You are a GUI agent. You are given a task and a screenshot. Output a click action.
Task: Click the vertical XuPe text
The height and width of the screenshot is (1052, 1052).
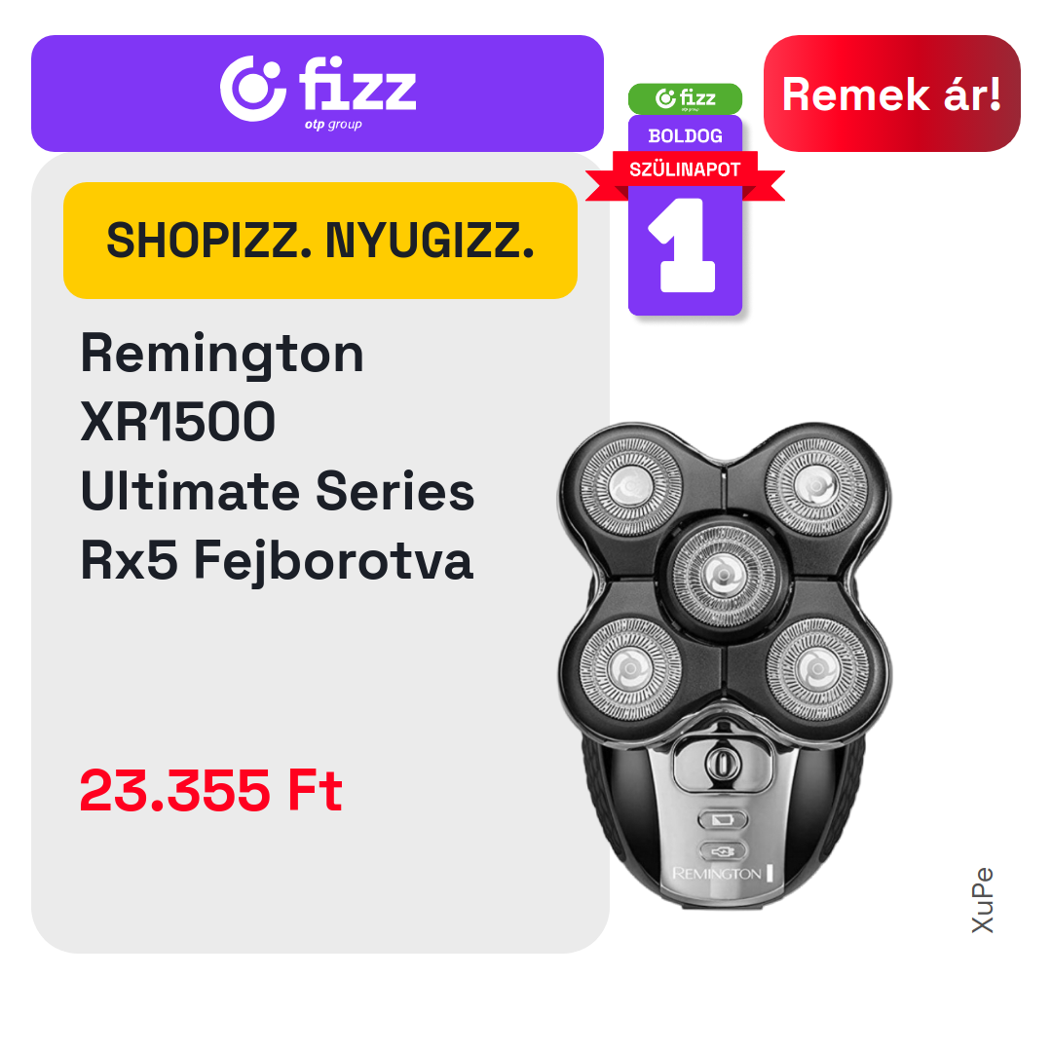[x=983, y=900]
